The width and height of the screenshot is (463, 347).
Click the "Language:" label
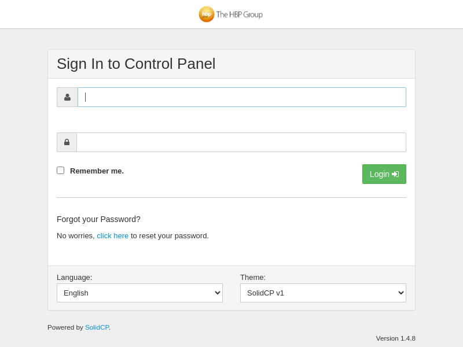(74, 277)
